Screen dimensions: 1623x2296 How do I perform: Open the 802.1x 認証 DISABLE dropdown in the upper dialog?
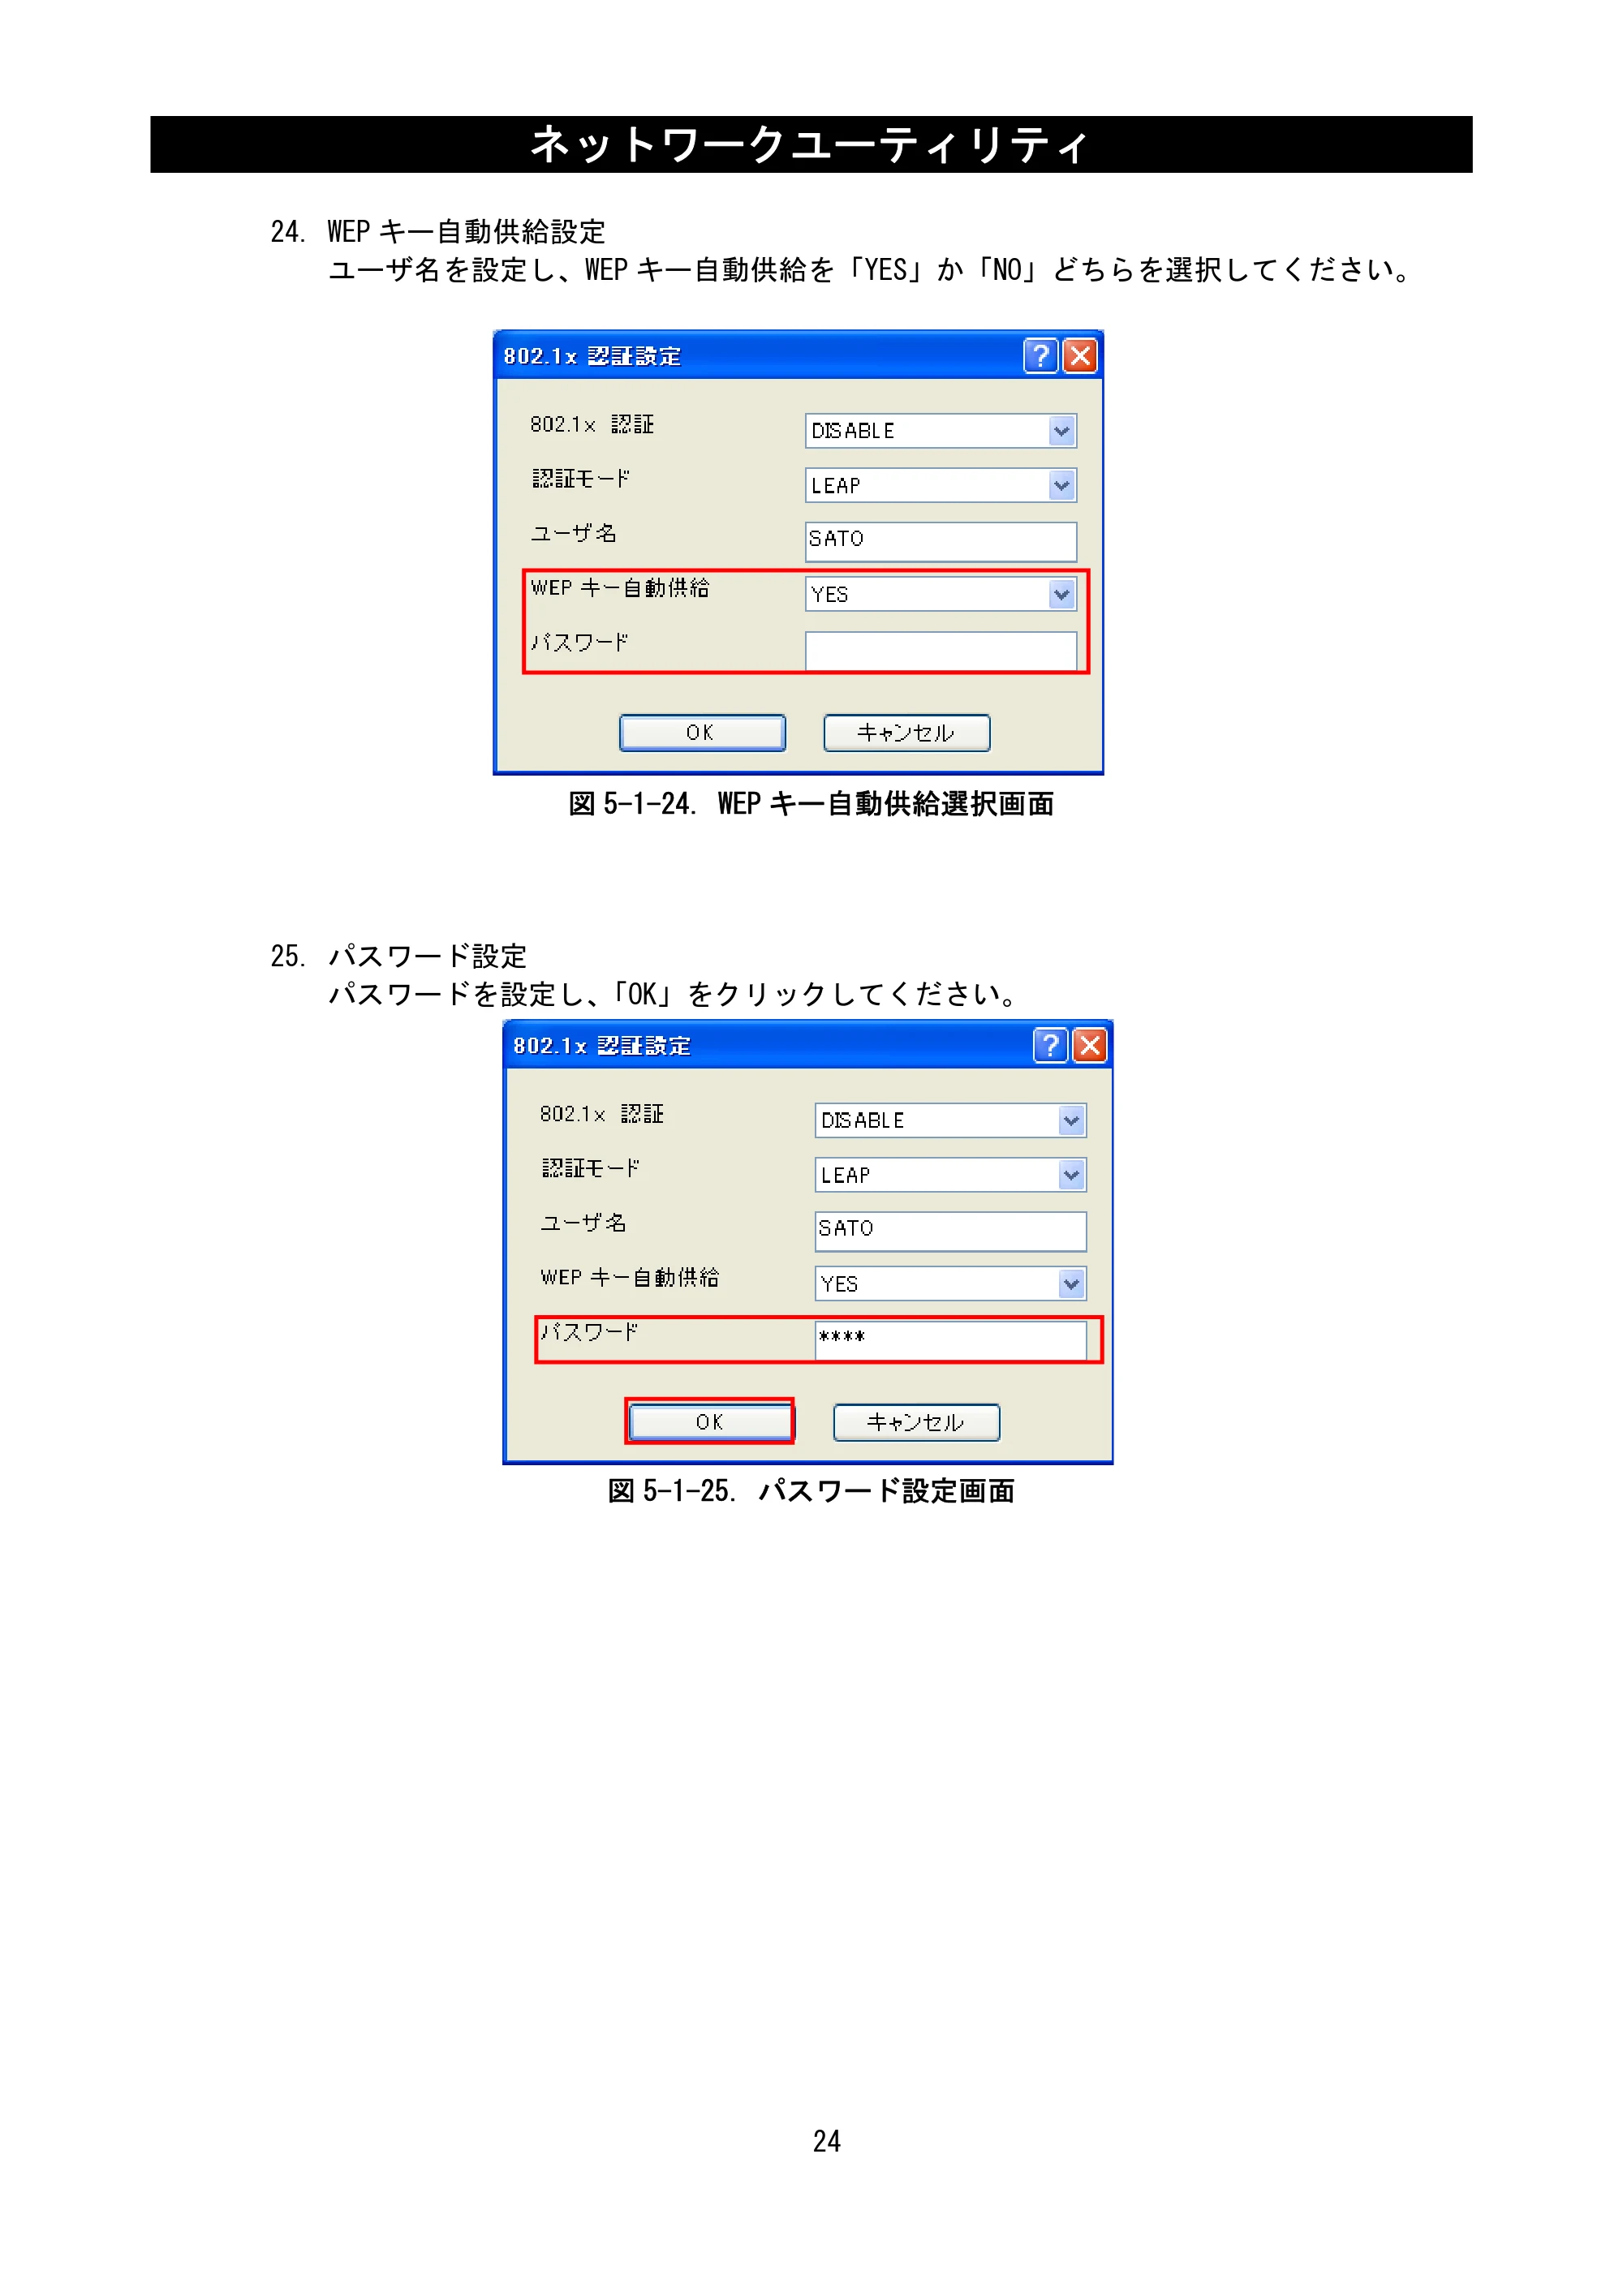click(x=1062, y=431)
